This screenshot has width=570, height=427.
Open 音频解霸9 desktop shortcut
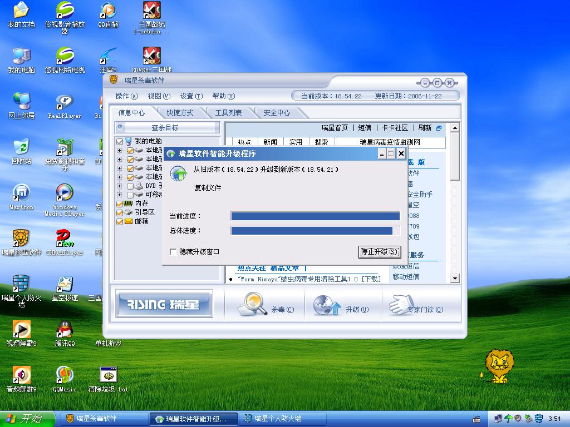pos(21,379)
